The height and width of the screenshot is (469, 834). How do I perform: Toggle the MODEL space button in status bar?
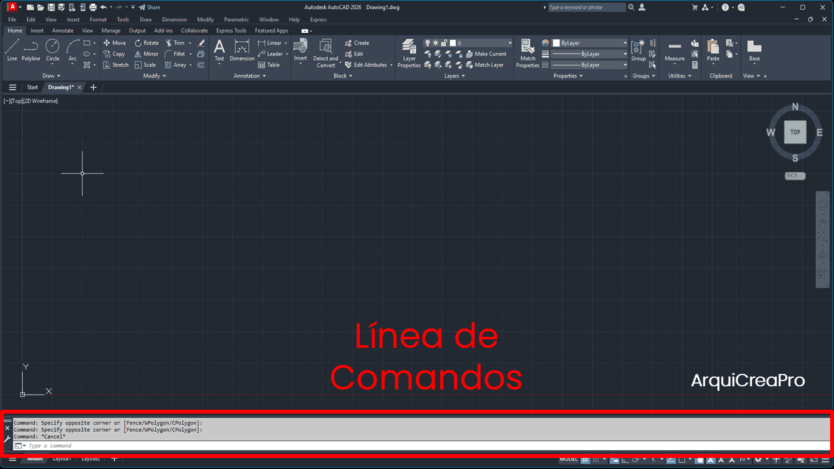[x=568, y=459]
